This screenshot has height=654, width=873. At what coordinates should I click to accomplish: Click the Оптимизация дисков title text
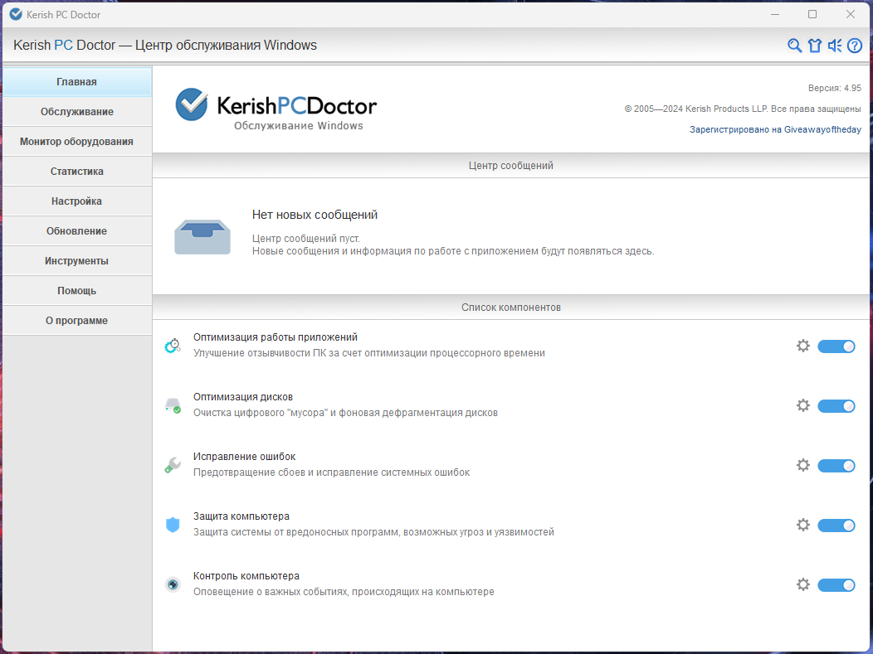243,396
